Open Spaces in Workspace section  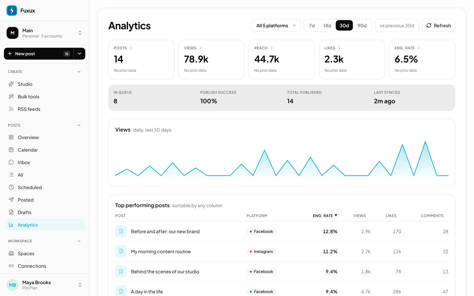point(45,253)
